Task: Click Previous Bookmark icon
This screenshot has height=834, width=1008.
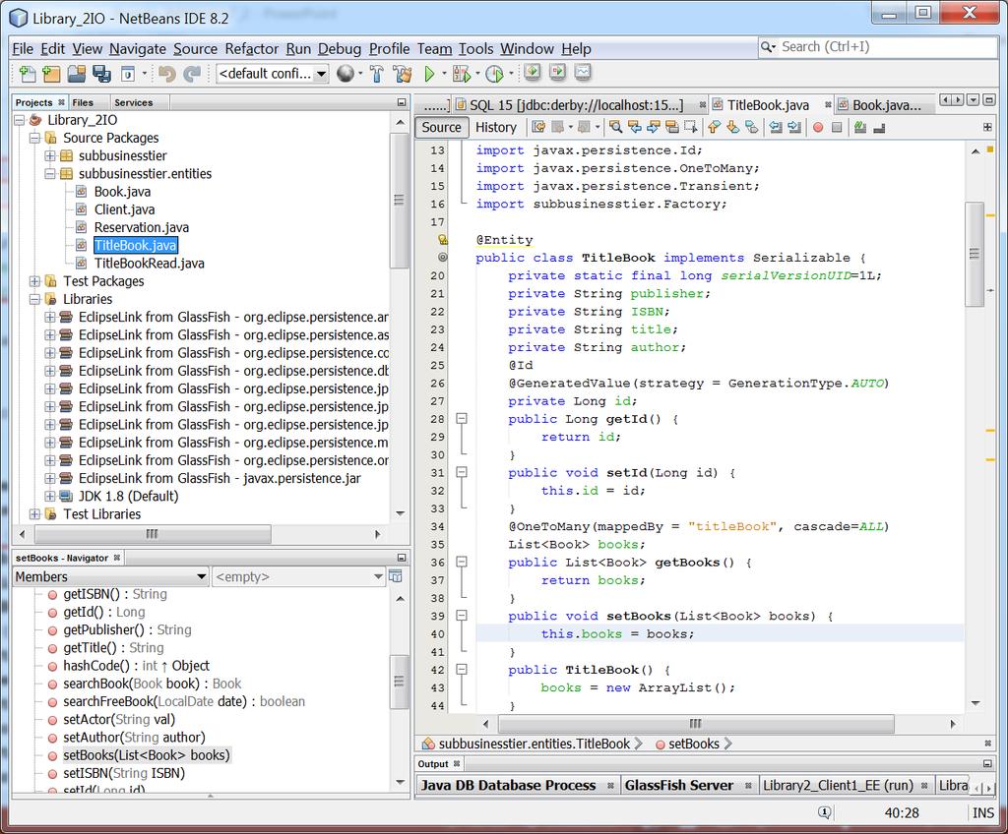Action: (715, 127)
